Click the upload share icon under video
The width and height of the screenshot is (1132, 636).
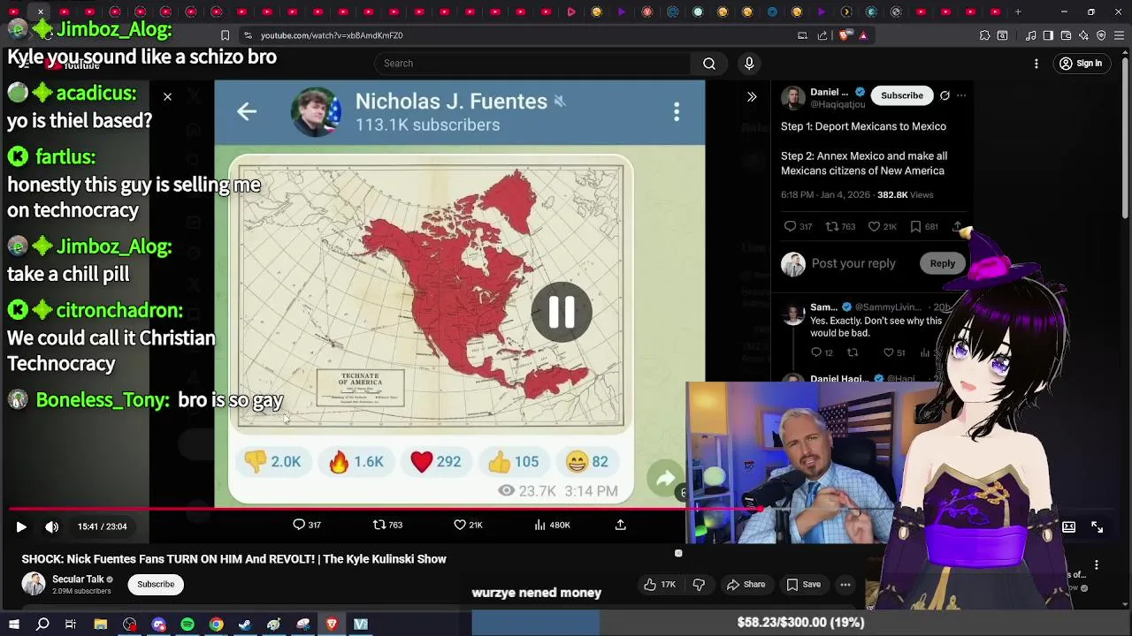621,525
